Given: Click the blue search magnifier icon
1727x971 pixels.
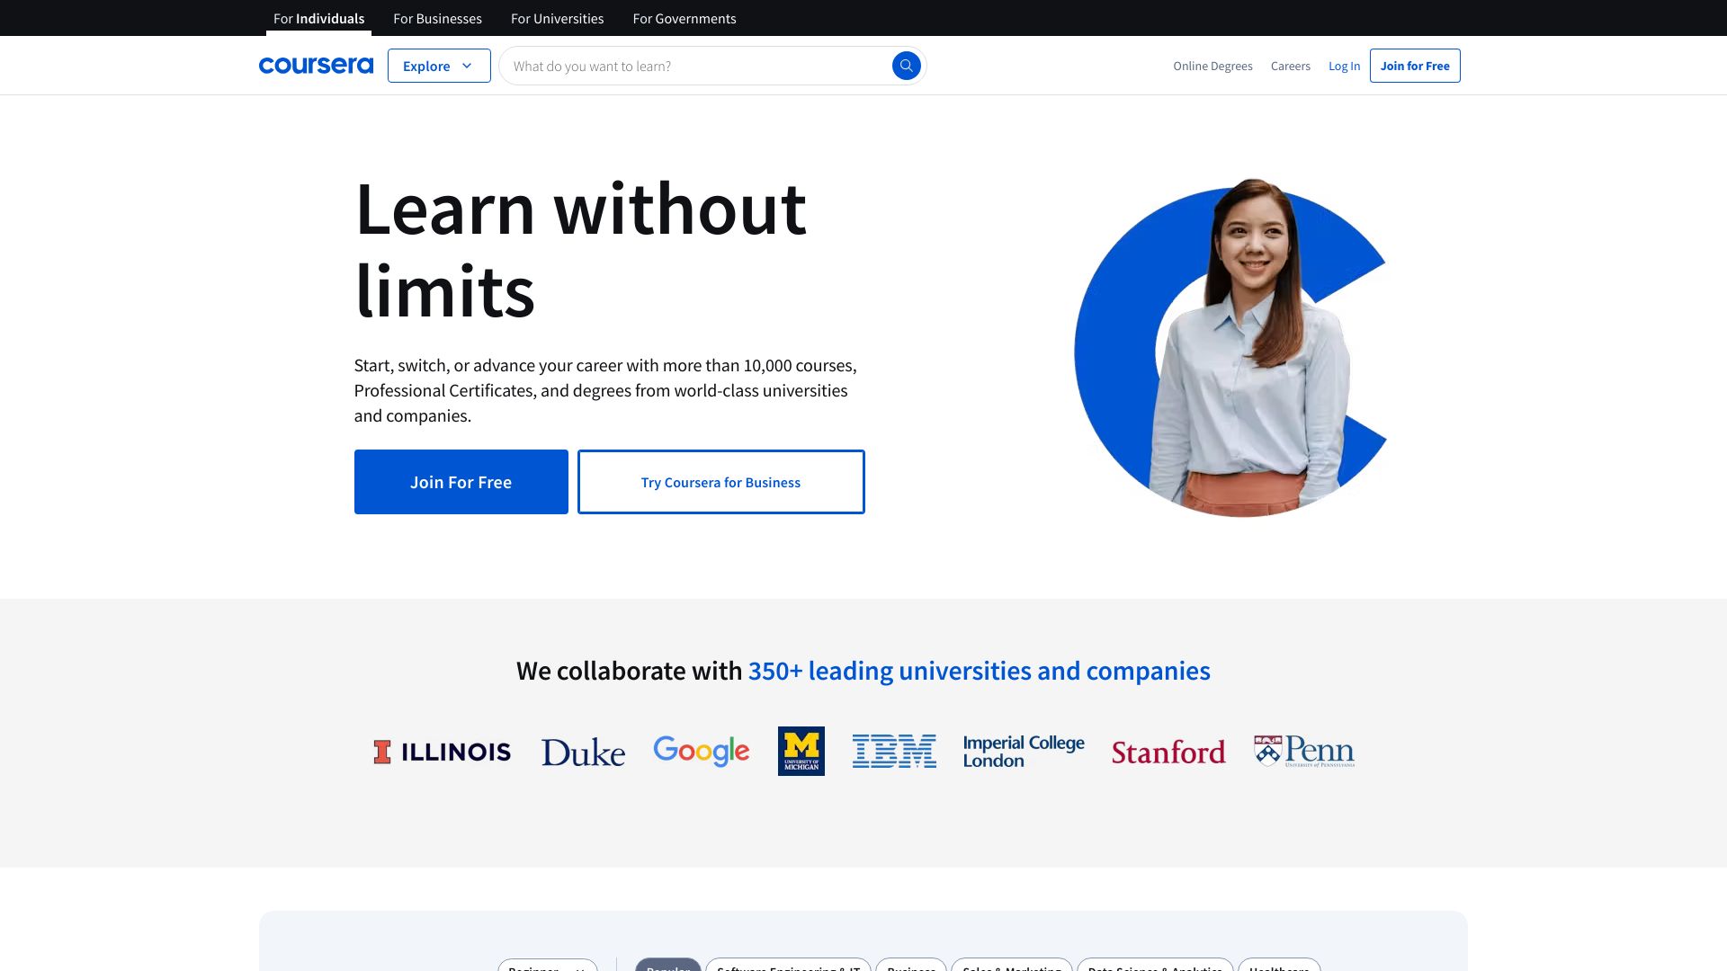Looking at the screenshot, I should pyautogui.click(x=906, y=66).
